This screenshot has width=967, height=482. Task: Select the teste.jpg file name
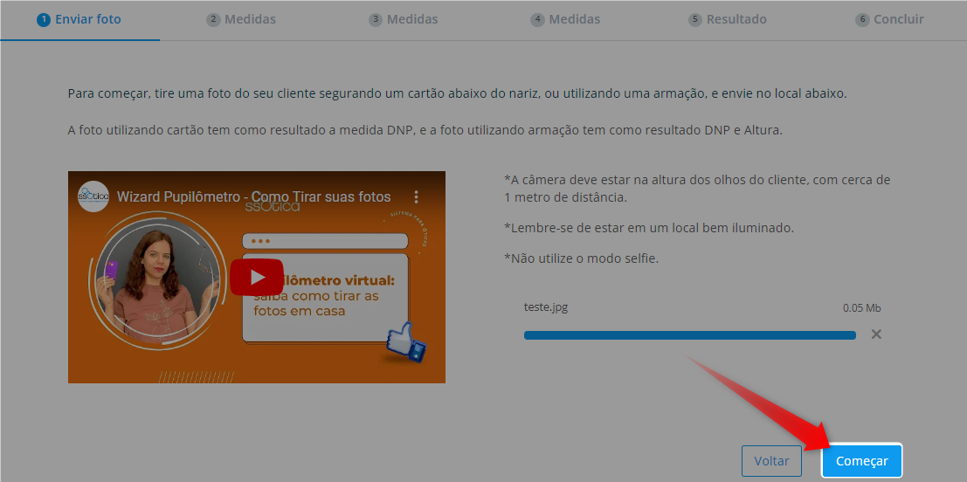click(x=546, y=307)
